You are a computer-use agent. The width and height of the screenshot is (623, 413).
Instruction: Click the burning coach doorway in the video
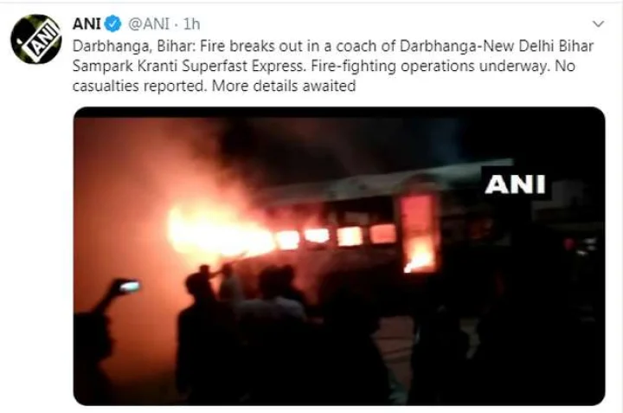(419, 233)
